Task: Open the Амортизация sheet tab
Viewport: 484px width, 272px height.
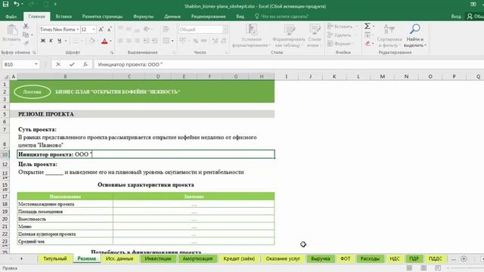Action: [x=197, y=258]
